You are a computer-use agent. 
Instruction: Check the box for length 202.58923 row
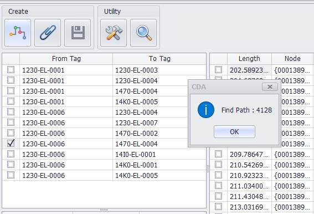click(219, 70)
